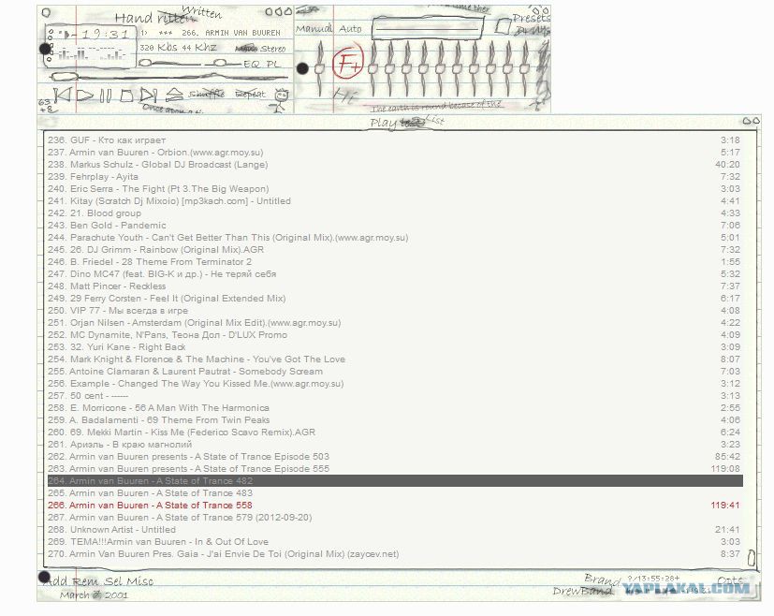This screenshot has width=774, height=616.
Task: Select track 244 Parachute Youth
Action: click(395, 238)
